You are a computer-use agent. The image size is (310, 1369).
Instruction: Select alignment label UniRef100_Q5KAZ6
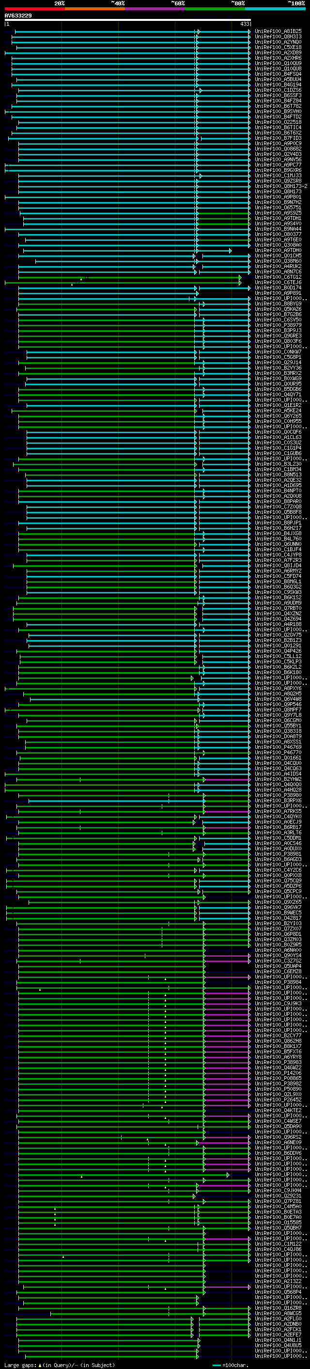point(278,309)
